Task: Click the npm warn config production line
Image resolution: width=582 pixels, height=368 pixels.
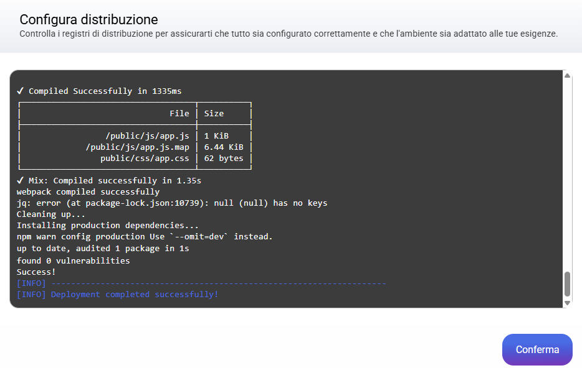Action: pyautogui.click(x=145, y=237)
